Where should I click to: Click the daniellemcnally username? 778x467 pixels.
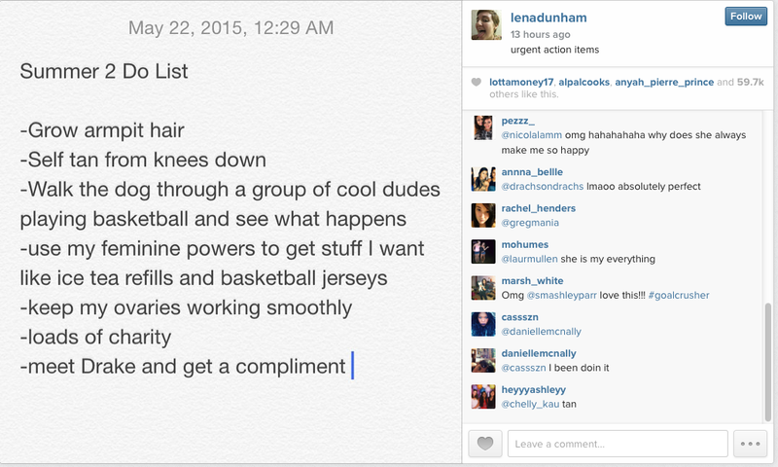coord(539,353)
